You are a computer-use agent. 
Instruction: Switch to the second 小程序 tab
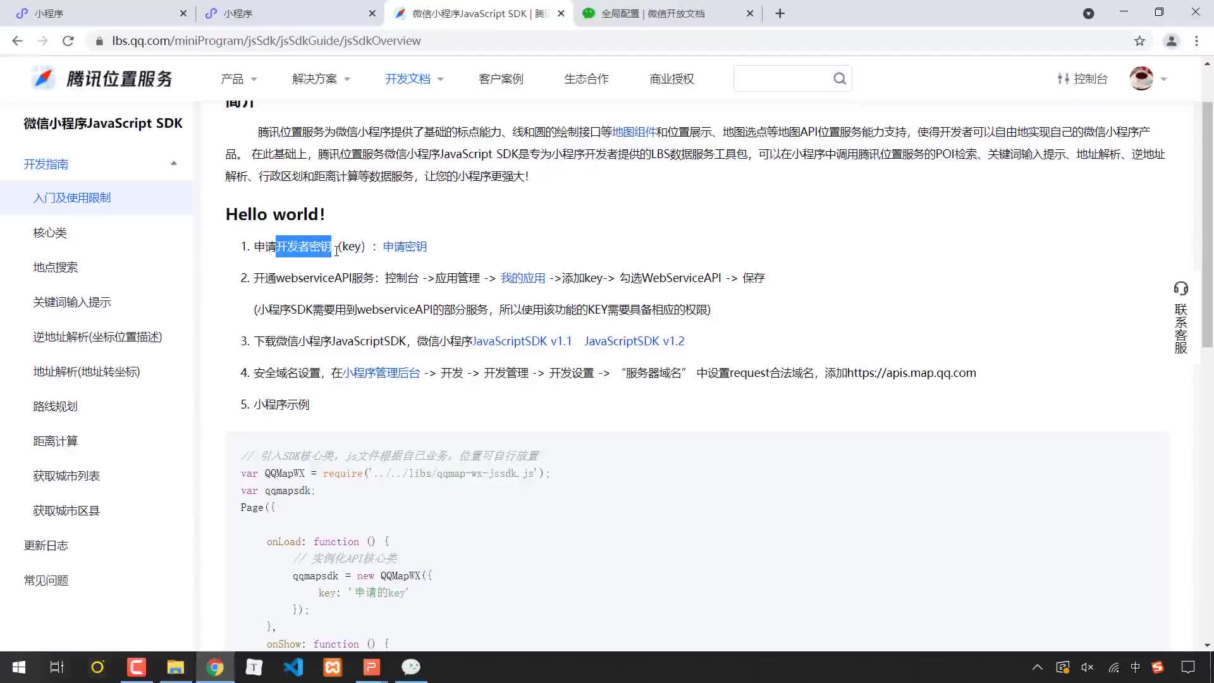coord(291,13)
